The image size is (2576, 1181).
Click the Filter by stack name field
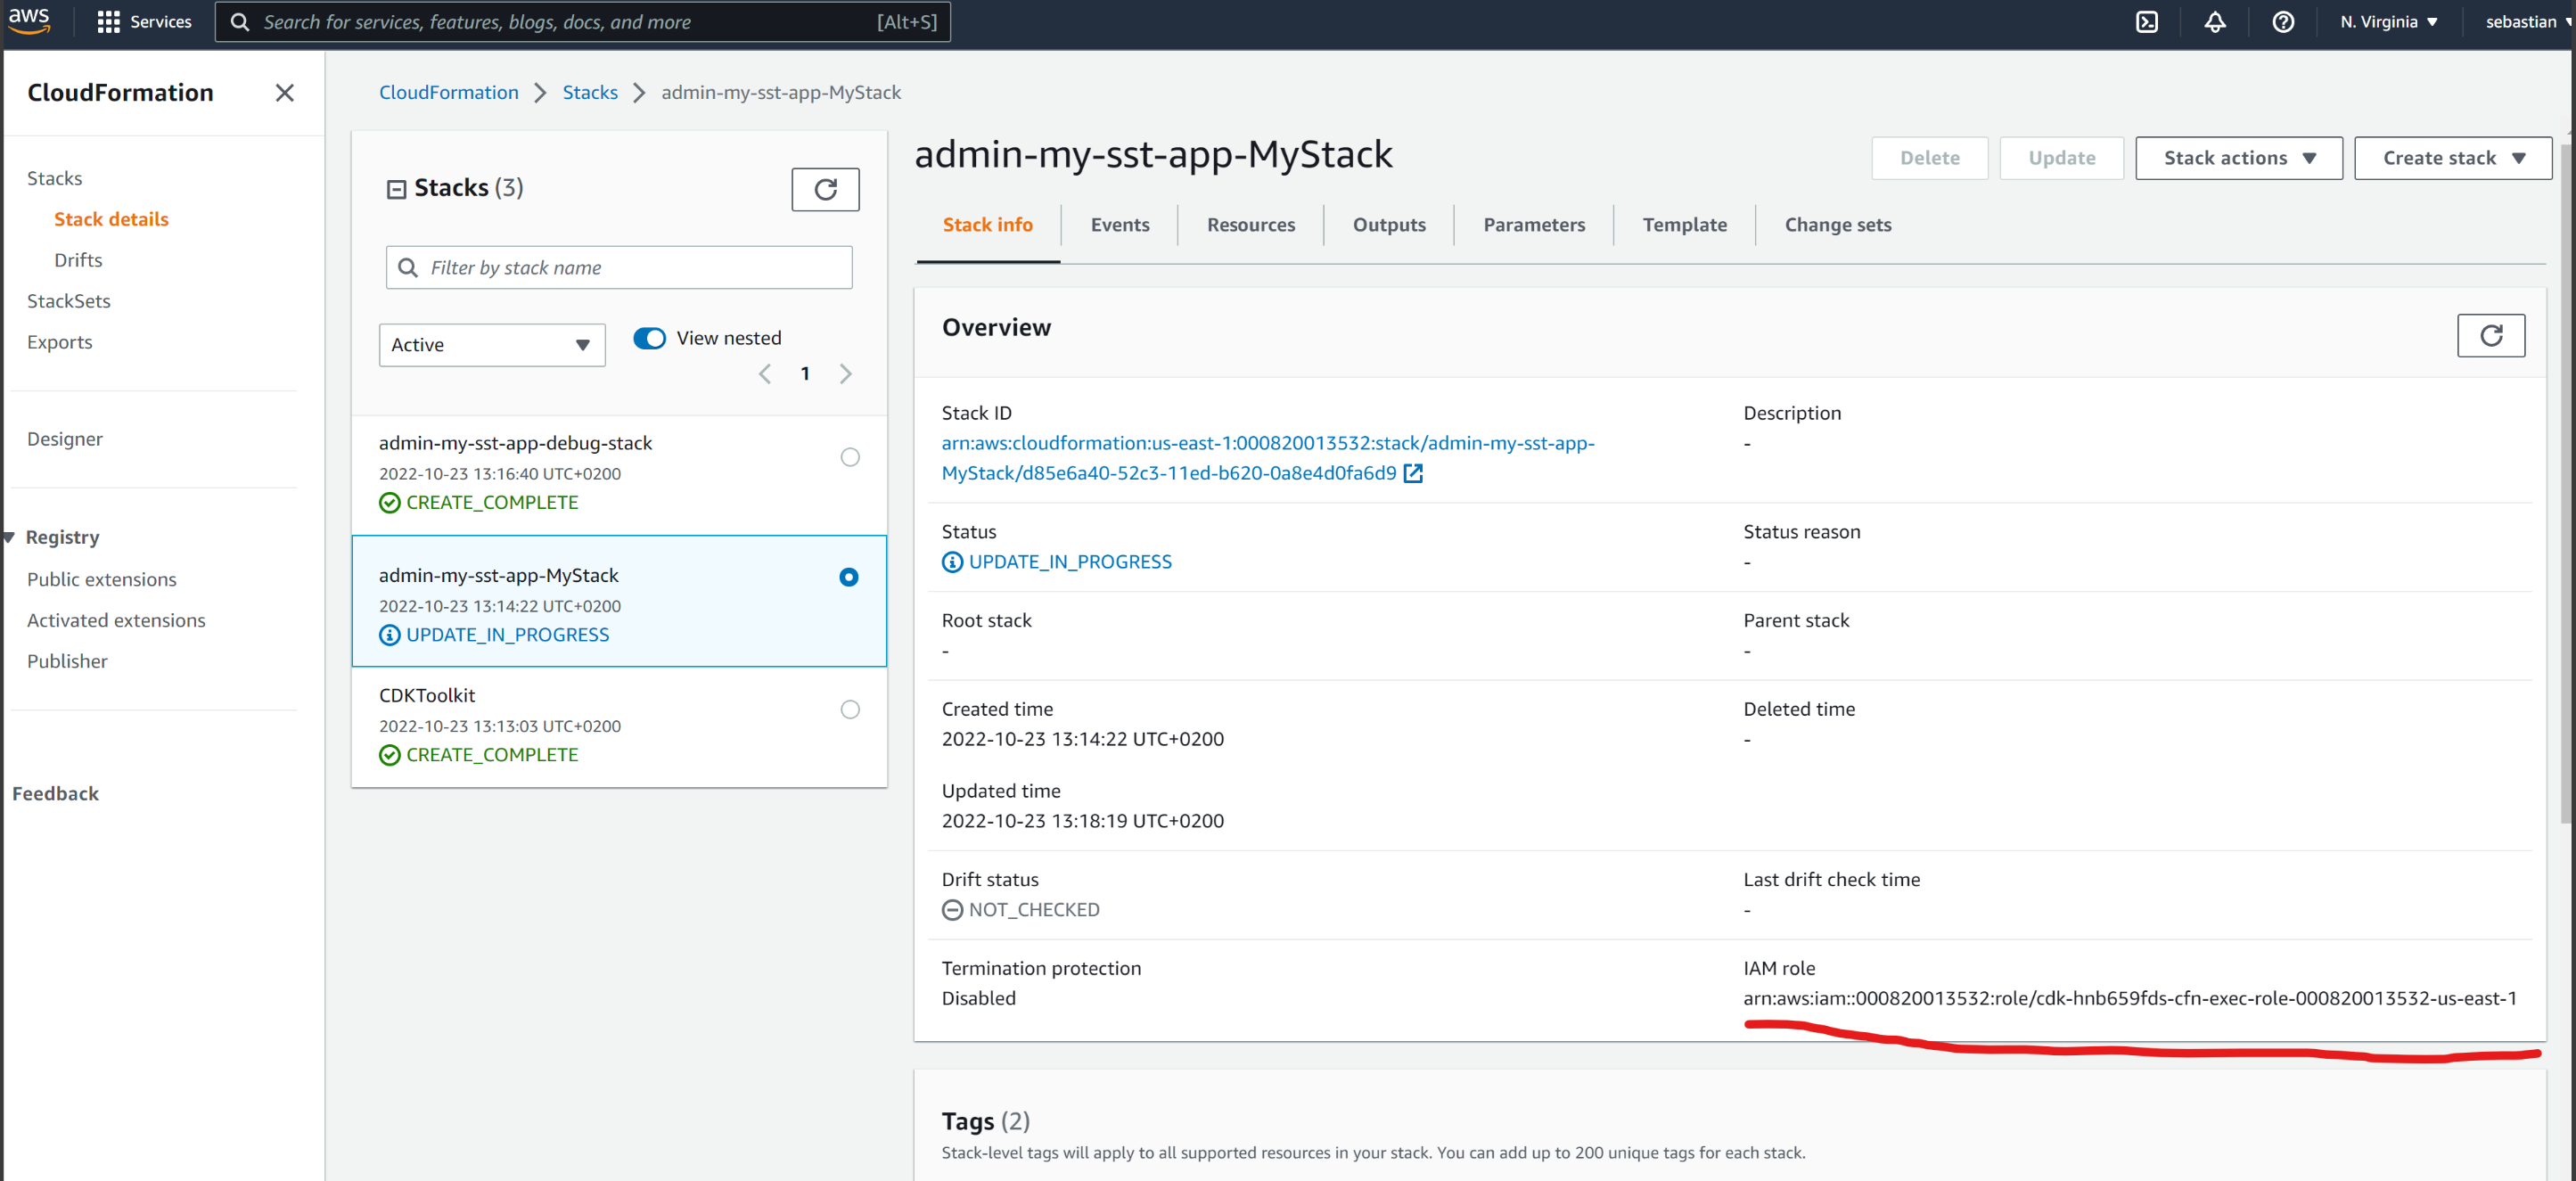coord(618,268)
